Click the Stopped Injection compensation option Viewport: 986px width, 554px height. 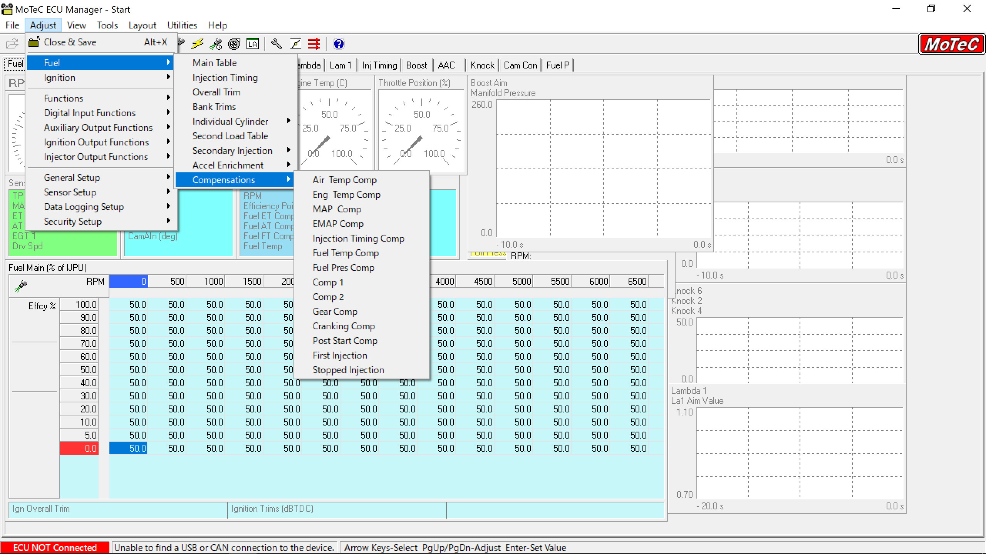(348, 370)
